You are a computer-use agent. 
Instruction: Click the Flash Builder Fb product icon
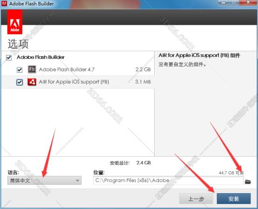click(x=32, y=70)
